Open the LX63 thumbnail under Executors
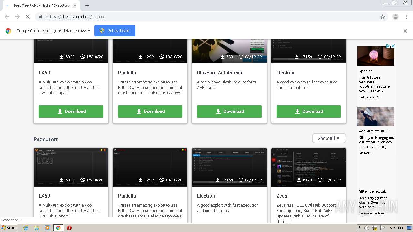The height and width of the screenshot is (232, 413). tap(71, 167)
